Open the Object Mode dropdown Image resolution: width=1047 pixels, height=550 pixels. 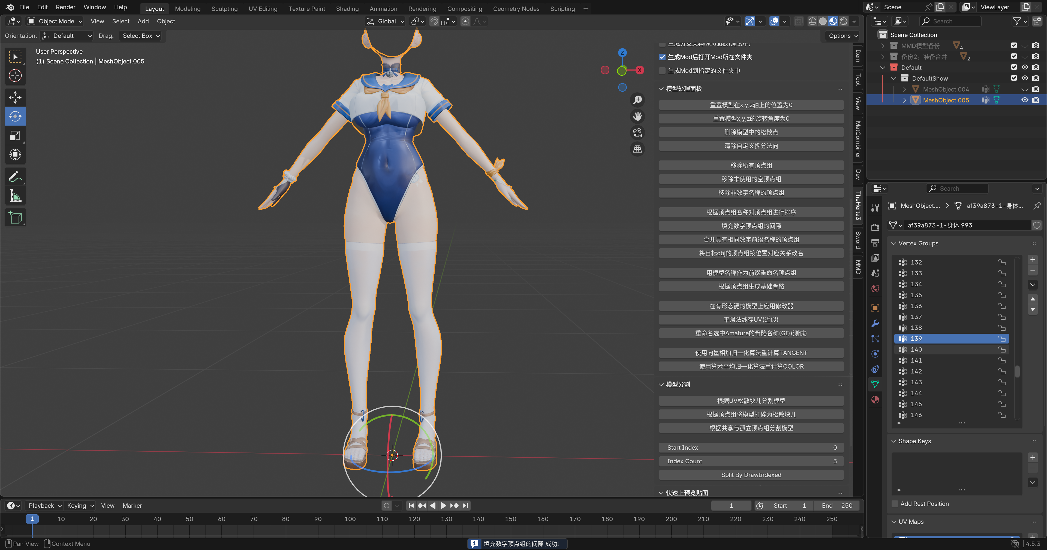point(55,21)
